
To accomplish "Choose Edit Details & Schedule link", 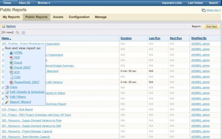I will coord(27,92).
